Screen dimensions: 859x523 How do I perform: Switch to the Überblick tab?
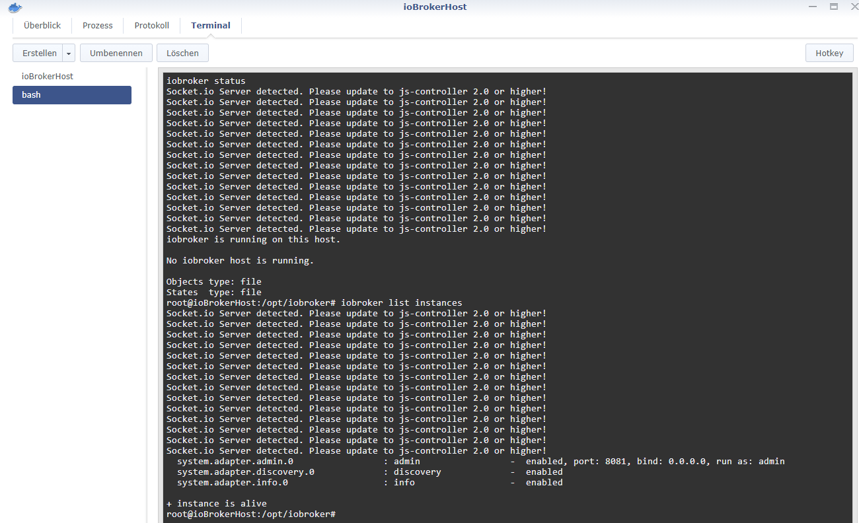(x=42, y=26)
